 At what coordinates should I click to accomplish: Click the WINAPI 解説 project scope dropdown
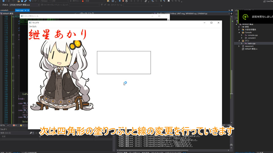38,14
